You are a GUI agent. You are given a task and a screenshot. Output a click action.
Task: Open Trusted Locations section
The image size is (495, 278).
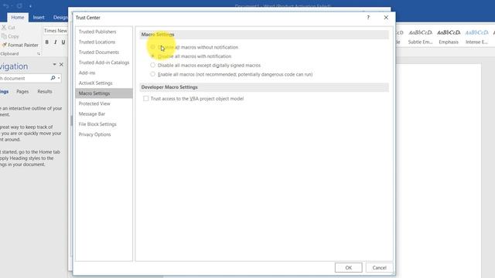pos(97,42)
